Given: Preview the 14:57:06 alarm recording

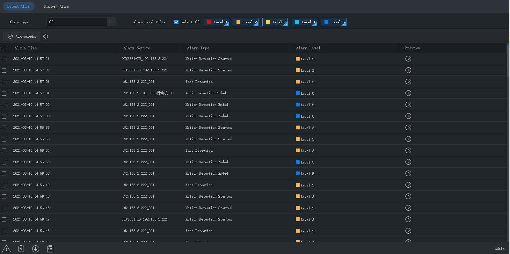Looking at the screenshot, I should tap(408, 70).
